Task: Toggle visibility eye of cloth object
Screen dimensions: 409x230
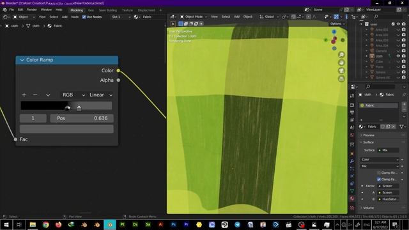Action: 398,56
